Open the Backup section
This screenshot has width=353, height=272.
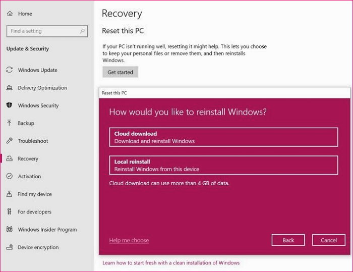tap(26, 123)
